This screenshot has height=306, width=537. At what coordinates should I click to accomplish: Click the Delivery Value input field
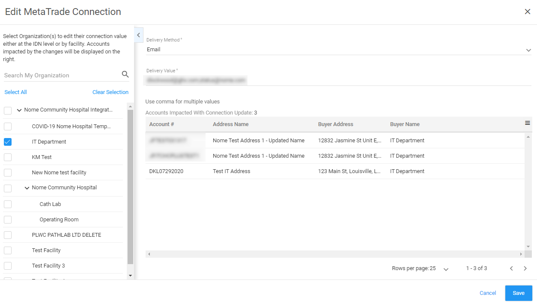(339, 80)
